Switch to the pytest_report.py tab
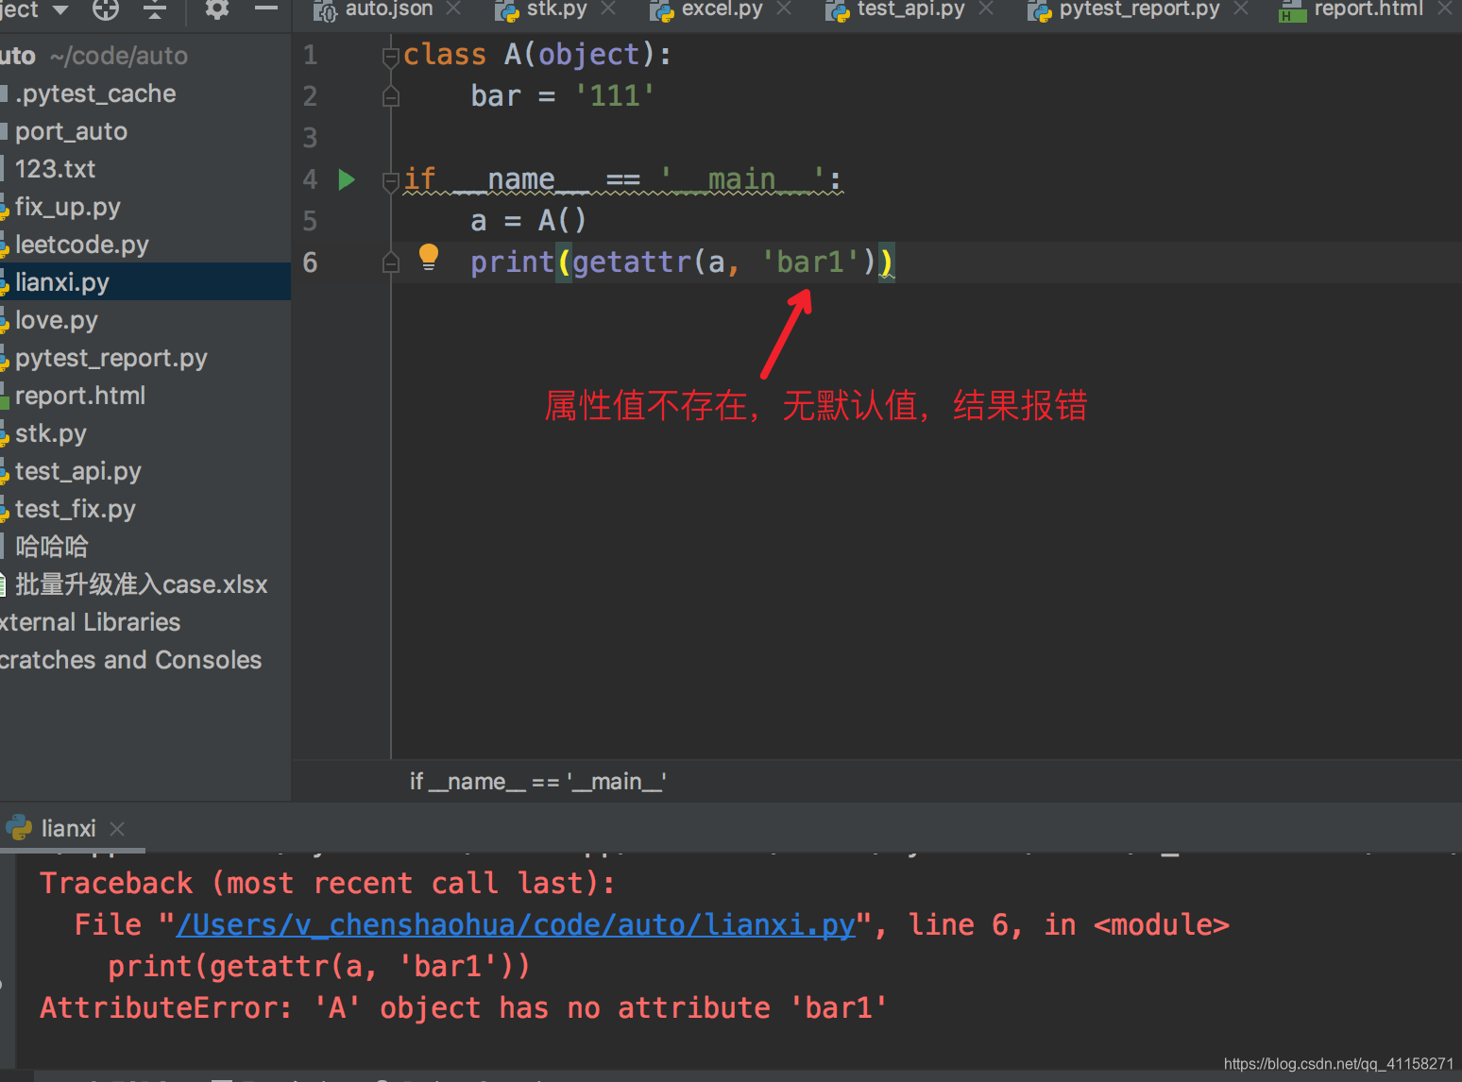1462x1082 pixels. [1139, 9]
